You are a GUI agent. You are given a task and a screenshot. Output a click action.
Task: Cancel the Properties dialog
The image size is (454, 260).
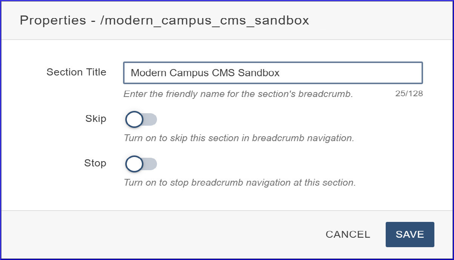(348, 234)
